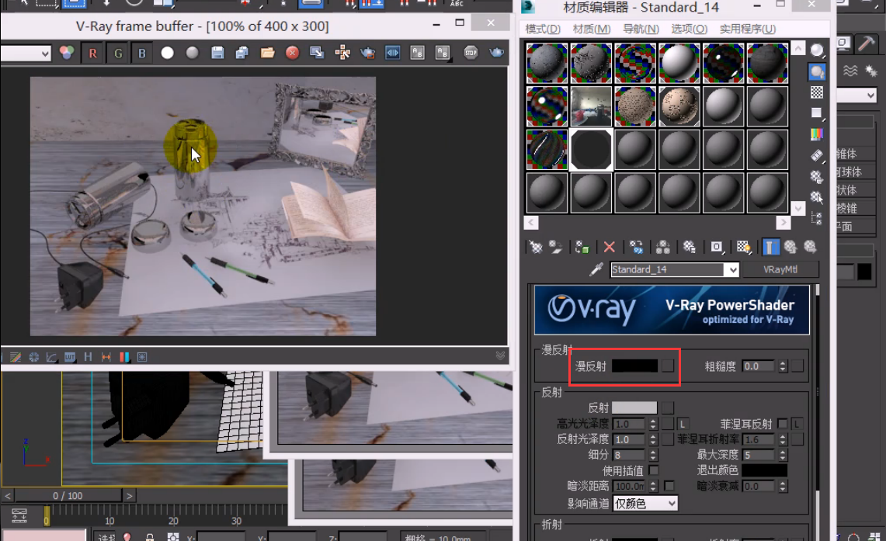886x541 pixels.
Task: Click the get material icon
Action: [x=536, y=247]
